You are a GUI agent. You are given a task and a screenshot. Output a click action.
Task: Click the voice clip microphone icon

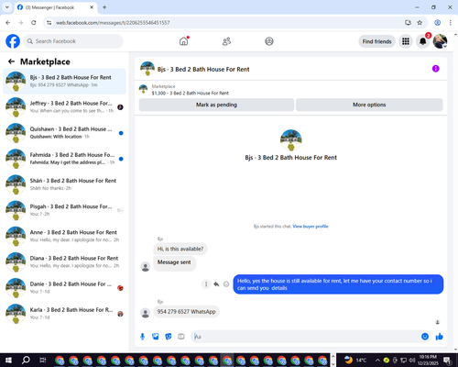pos(142,337)
